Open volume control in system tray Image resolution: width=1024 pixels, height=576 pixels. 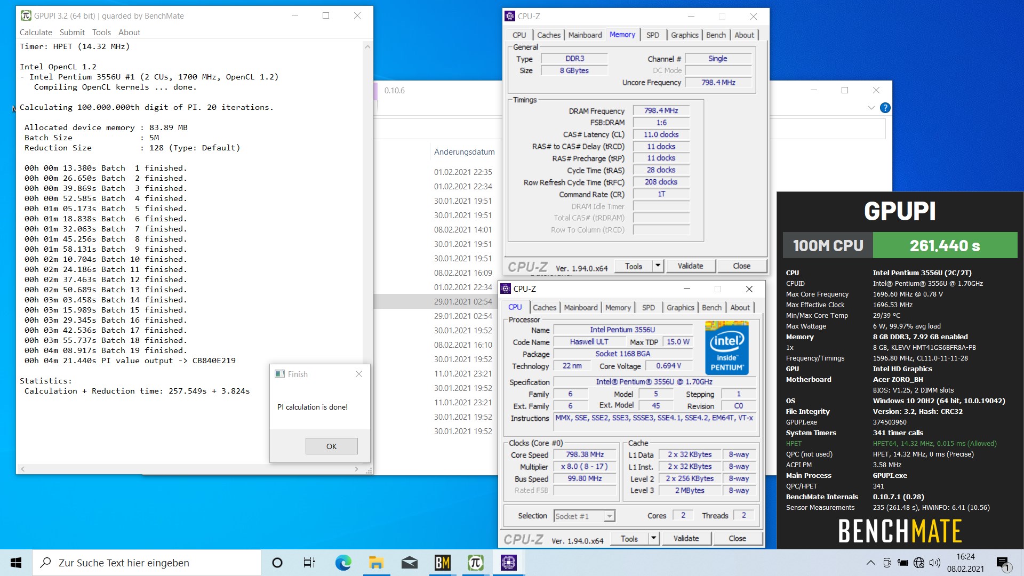[x=934, y=563]
